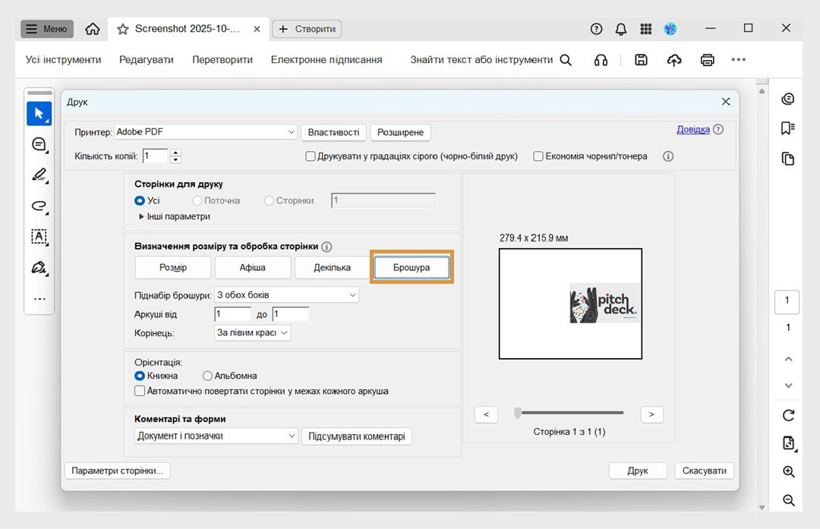Toggle auto-rotate pages within each sheet checkbox
Viewport: 820px width, 529px height.
[140, 391]
